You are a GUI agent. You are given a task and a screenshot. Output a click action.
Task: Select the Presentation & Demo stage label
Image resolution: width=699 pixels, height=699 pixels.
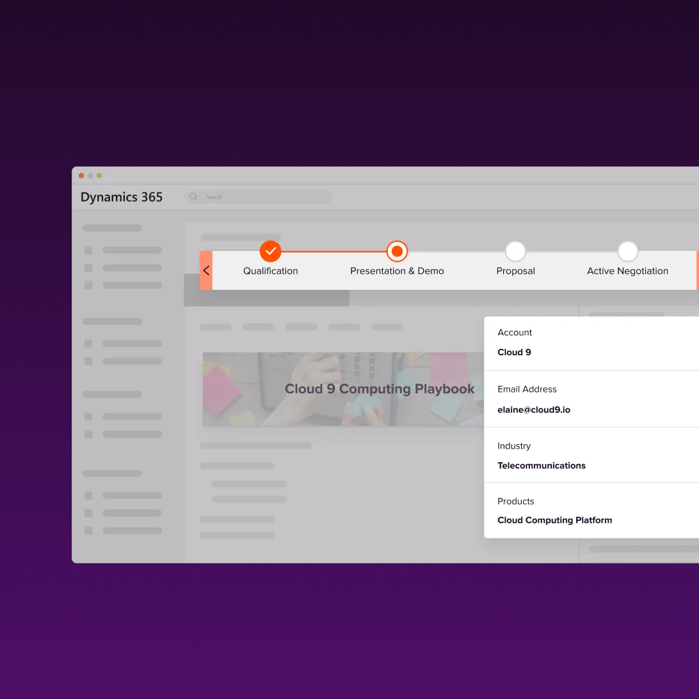click(396, 271)
